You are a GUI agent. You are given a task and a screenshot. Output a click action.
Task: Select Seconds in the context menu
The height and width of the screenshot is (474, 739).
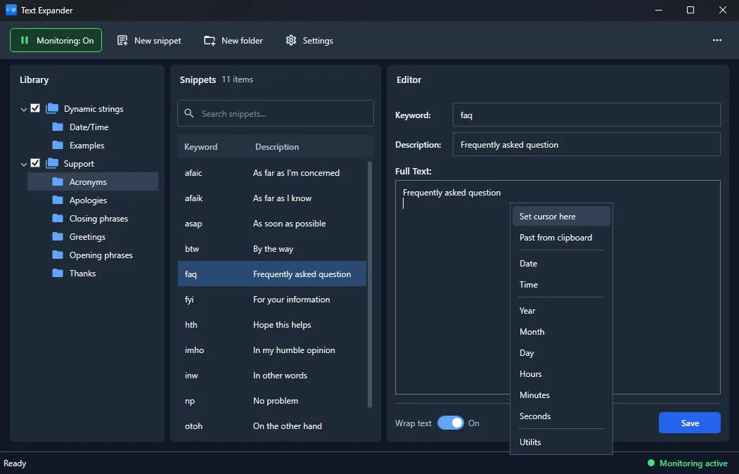pyautogui.click(x=561, y=416)
